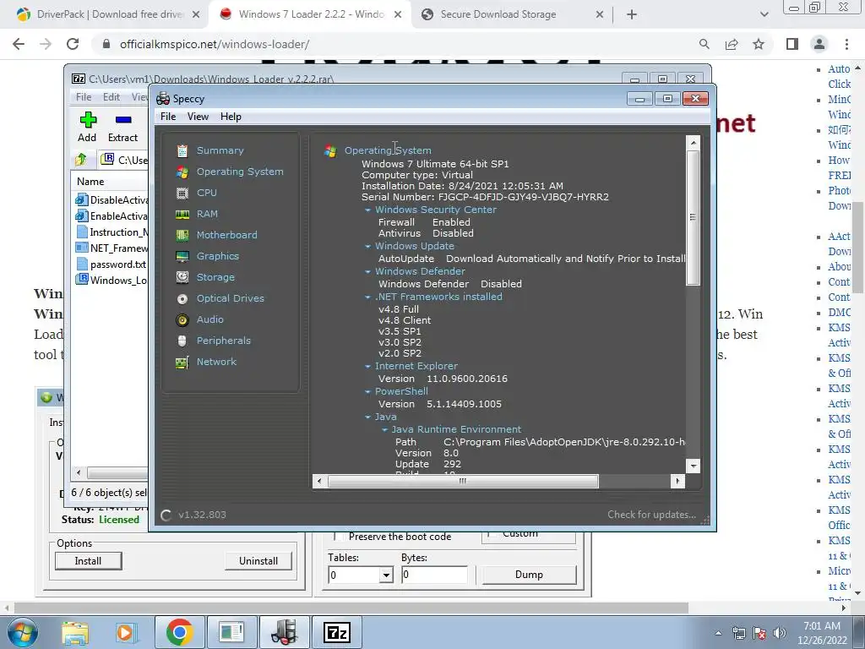Click the blue Extract icon in 7-Zip
Screen dimensions: 865x649
(x=123, y=120)
